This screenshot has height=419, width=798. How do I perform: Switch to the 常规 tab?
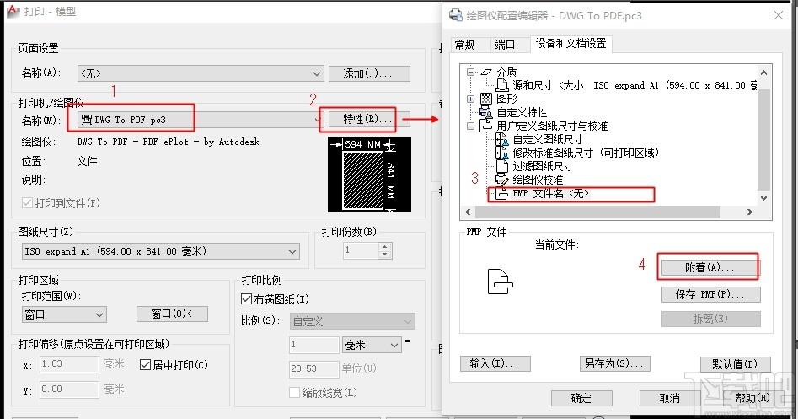465,45
